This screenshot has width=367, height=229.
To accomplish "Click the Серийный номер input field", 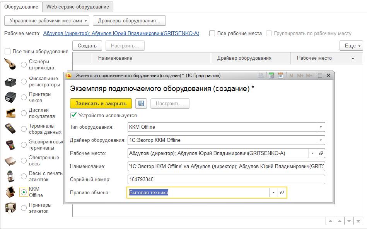I will coord(226,180).
